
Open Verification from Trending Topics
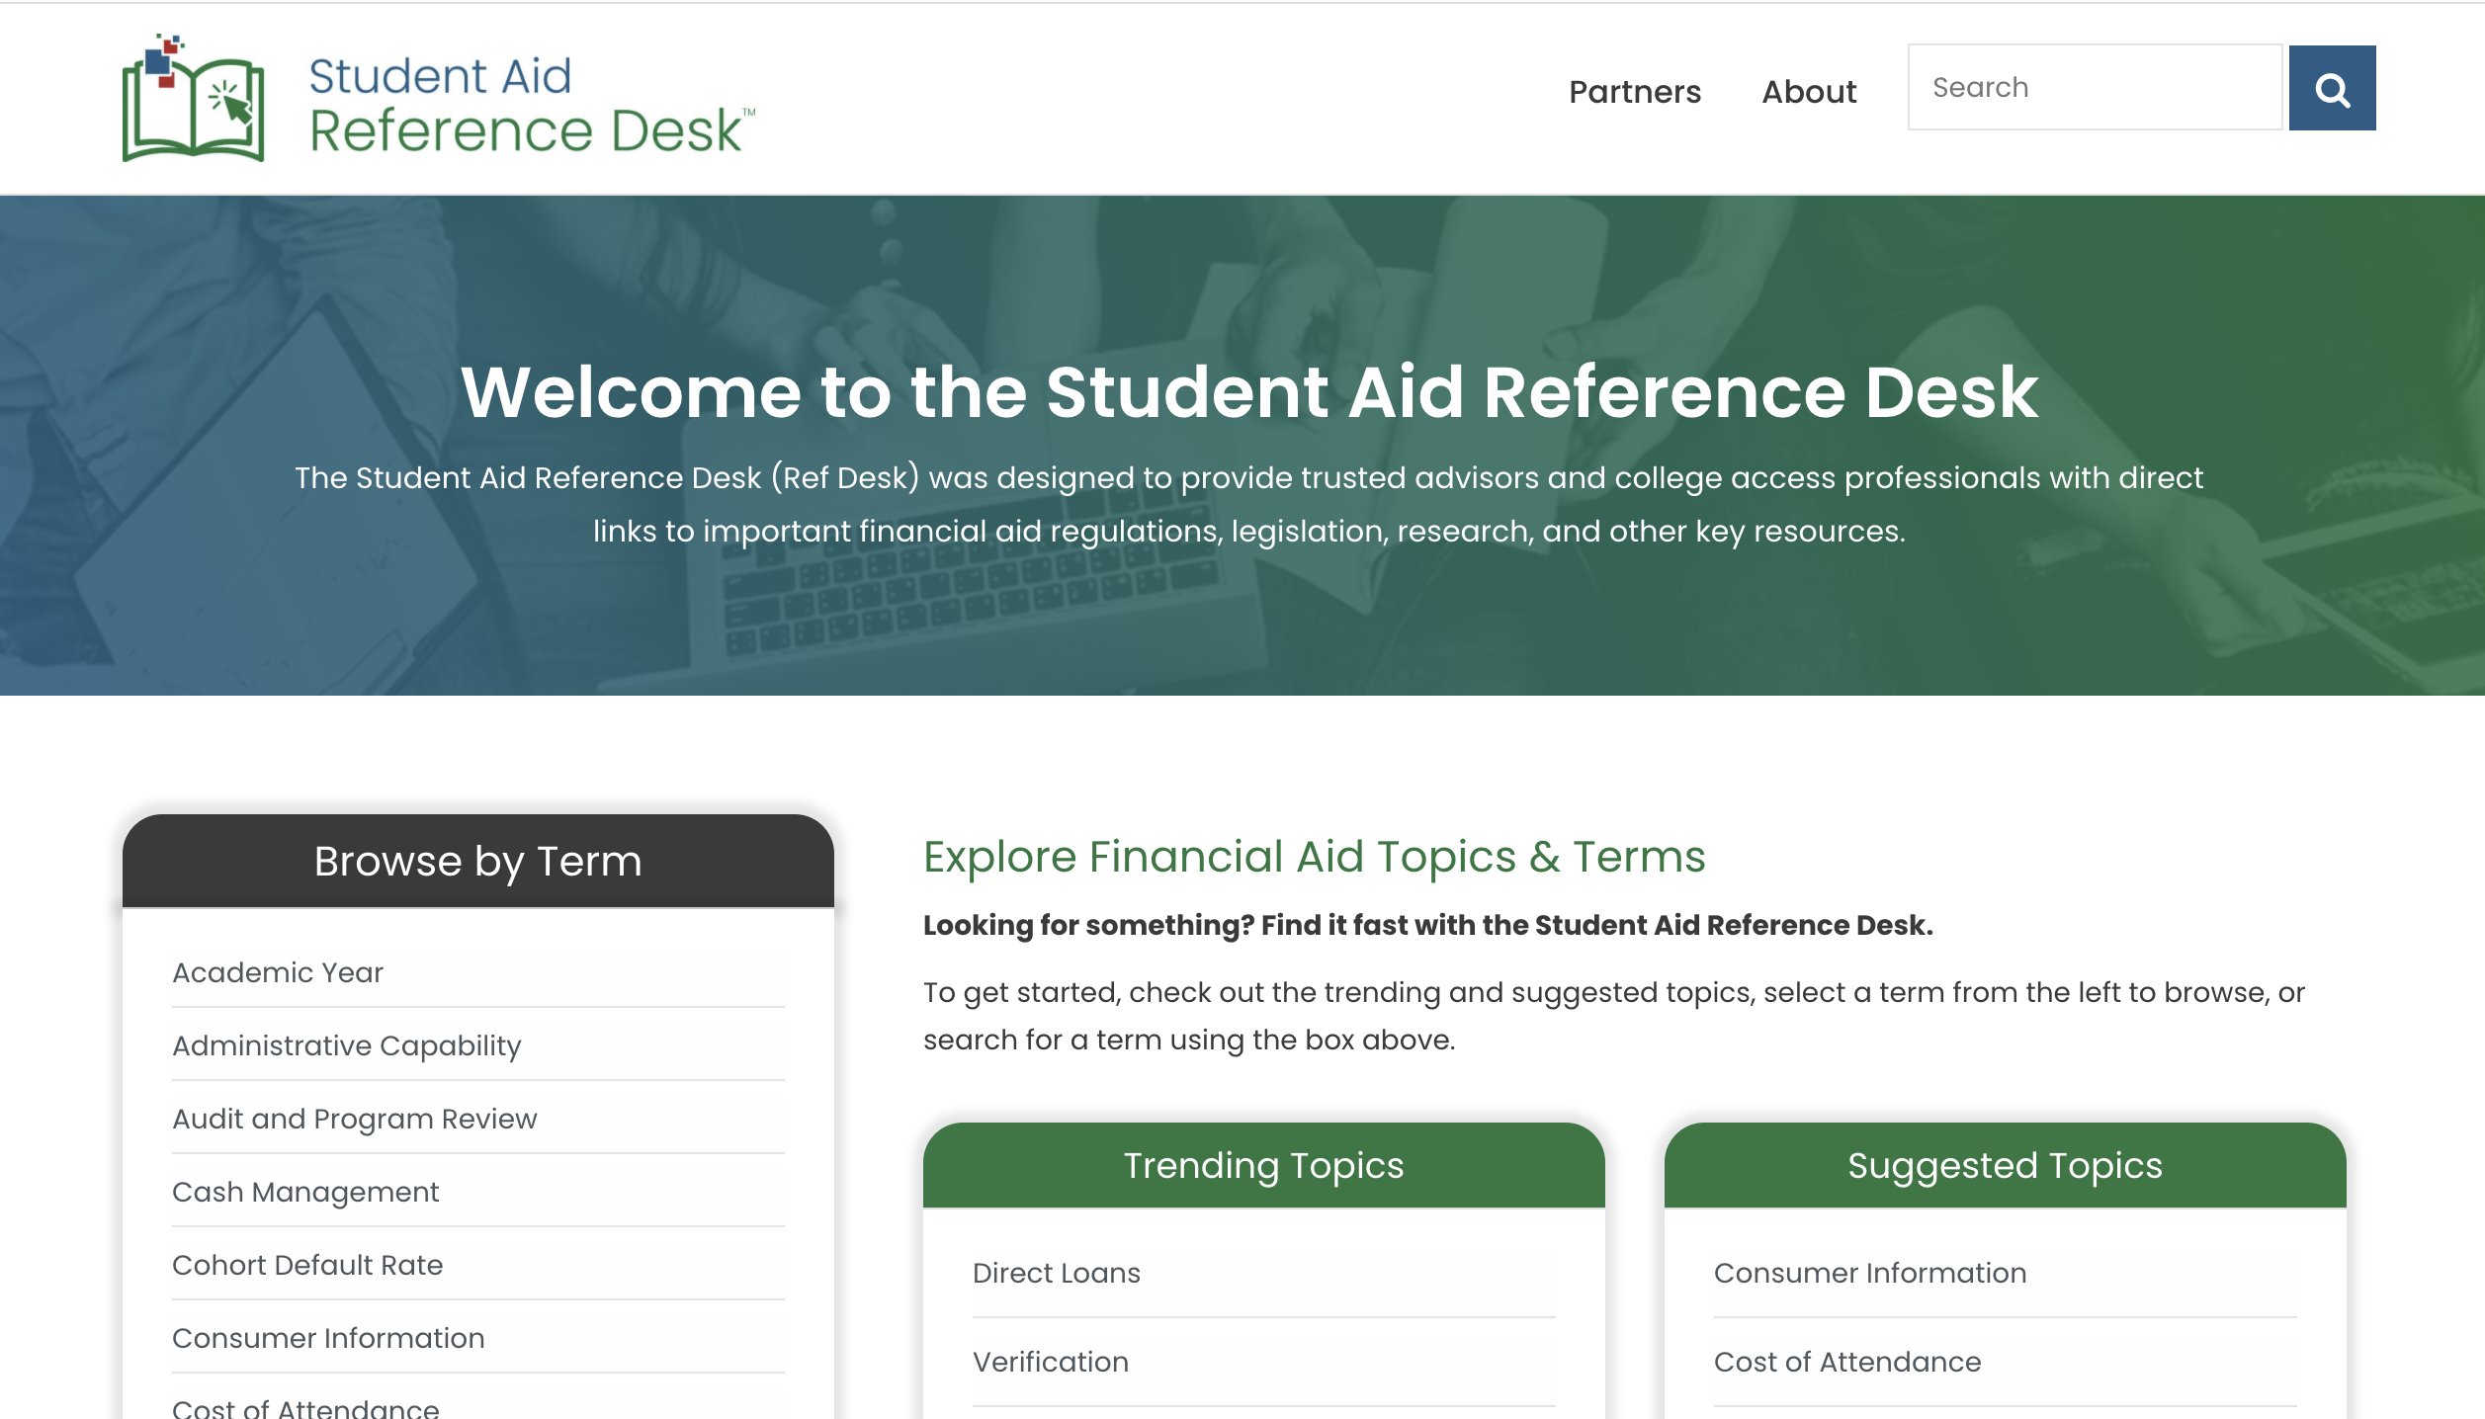(1050, 1362)
